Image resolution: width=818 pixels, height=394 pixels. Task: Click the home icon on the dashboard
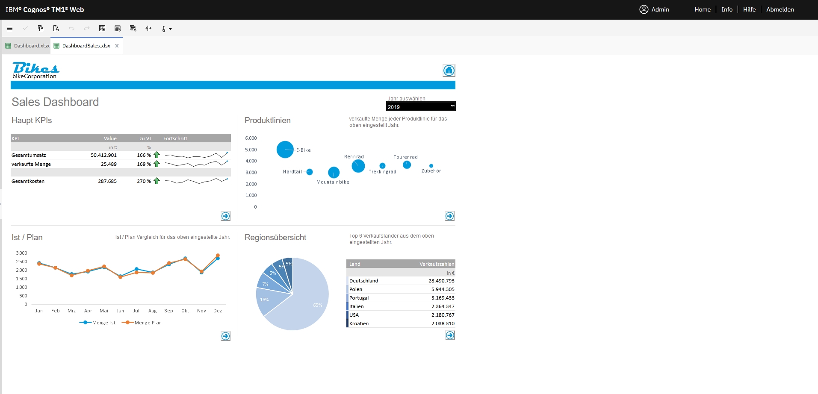(x=449, y=71)
